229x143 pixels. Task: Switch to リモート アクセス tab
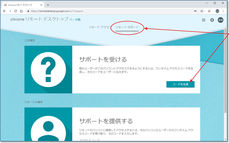[x=100, y=27]
